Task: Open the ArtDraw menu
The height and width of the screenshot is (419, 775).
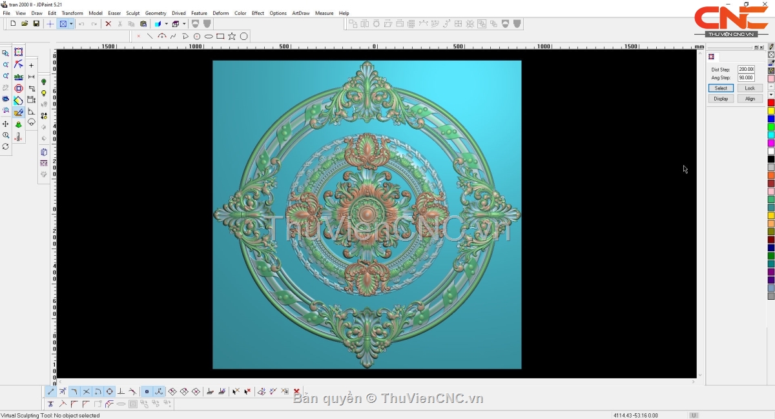Action: pos(300,13)
